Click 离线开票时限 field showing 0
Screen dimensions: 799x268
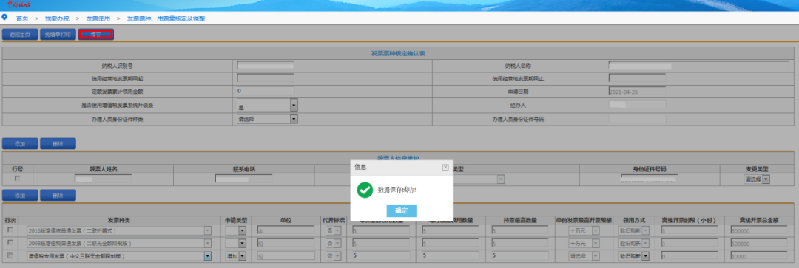pos(689,256)
